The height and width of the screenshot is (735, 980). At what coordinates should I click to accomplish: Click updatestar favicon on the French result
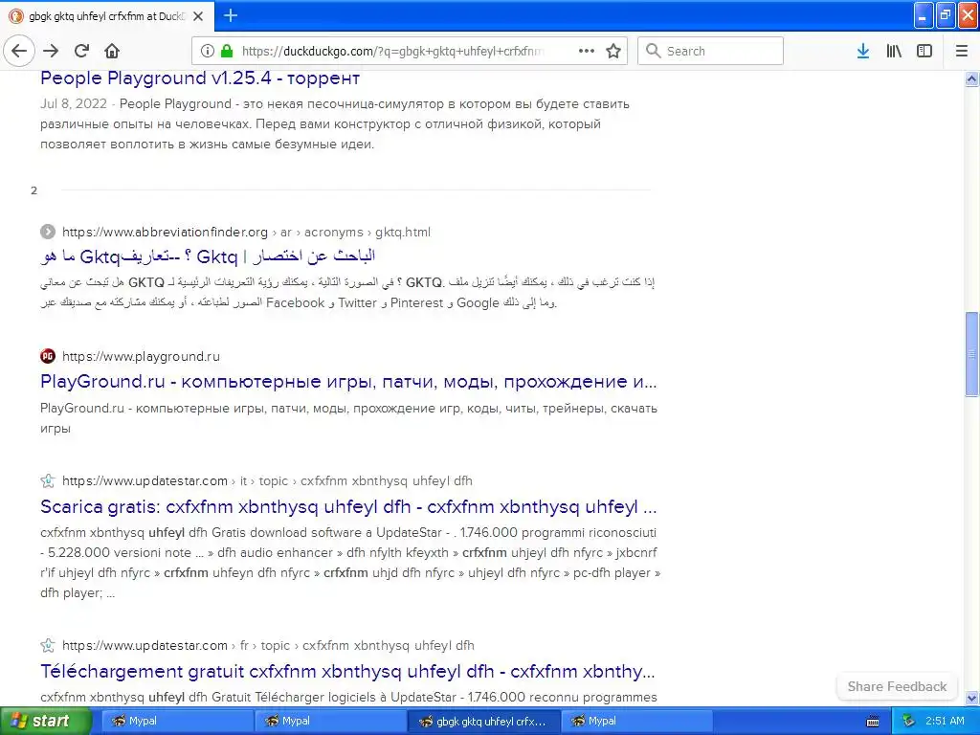(x=48, y=645)
